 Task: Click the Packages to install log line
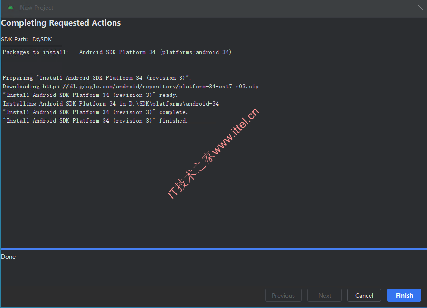(x=117, y=52)
